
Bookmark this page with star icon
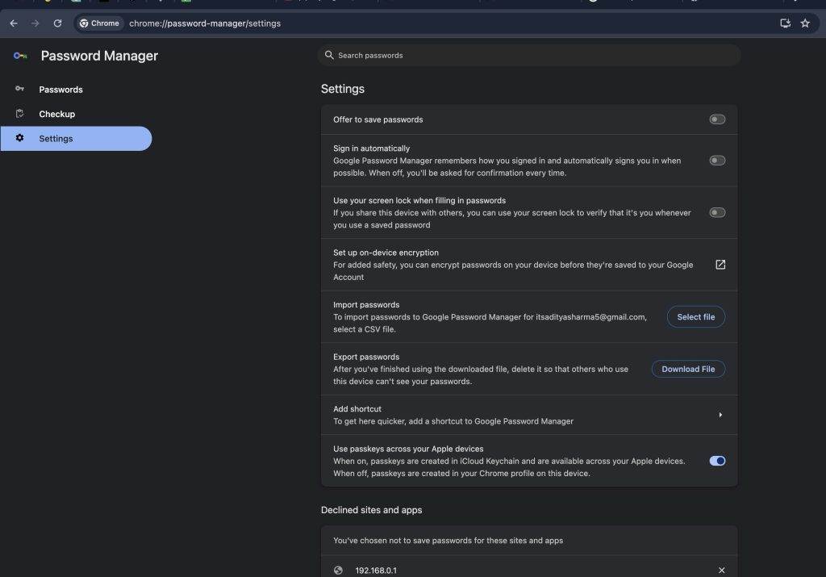pyautogui.click(x=805, y=23)
